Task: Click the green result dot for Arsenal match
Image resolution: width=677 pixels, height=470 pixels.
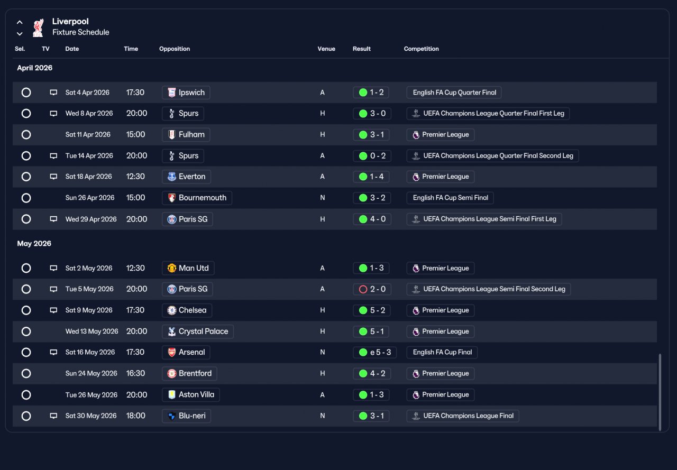Action: (363, 353)
